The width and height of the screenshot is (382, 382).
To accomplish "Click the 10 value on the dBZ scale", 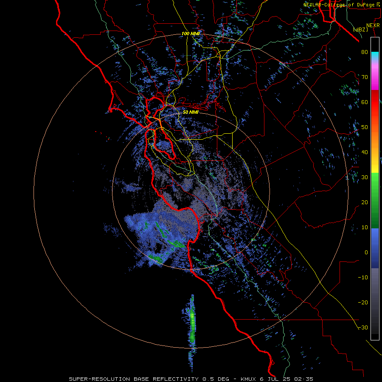I will [x=365, y=228].
